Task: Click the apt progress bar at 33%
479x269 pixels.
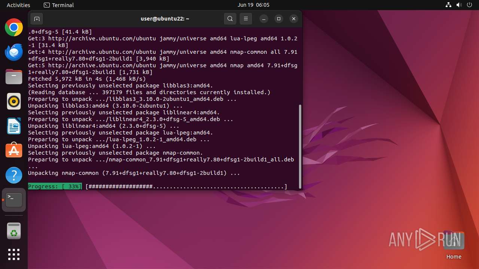Action: click(158, 186)
